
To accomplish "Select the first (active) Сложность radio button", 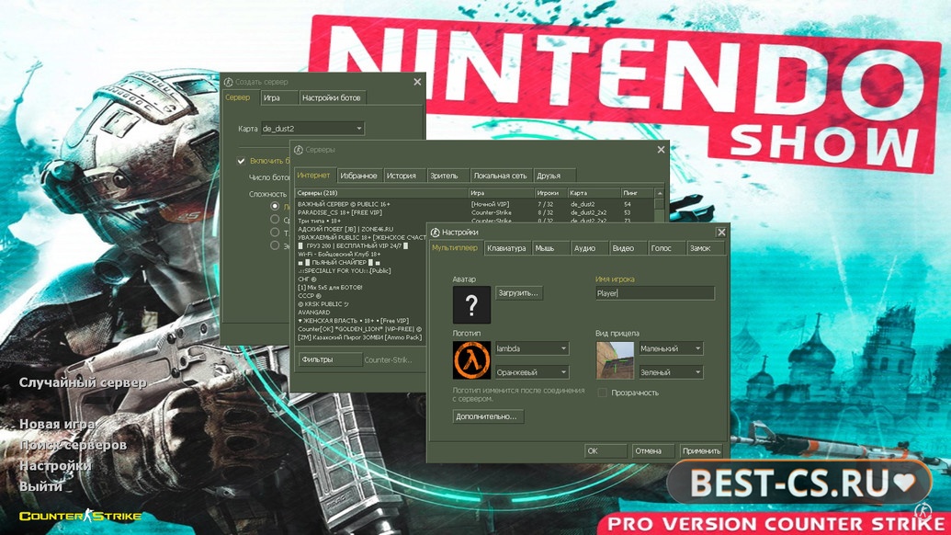I will [275, 206].
